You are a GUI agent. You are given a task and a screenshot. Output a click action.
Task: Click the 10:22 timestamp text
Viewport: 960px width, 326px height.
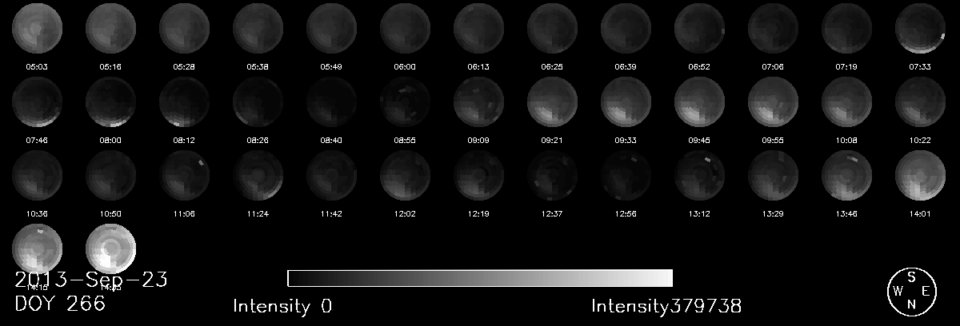pos(921,141)
